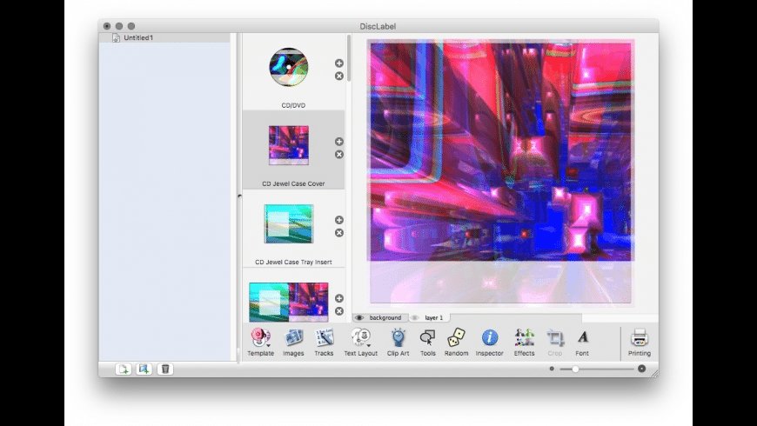Click the trash button to delete document
Image resolution: width=757 pixels, height=426 pixels.
pyautogui.click(x=164, y=369)
